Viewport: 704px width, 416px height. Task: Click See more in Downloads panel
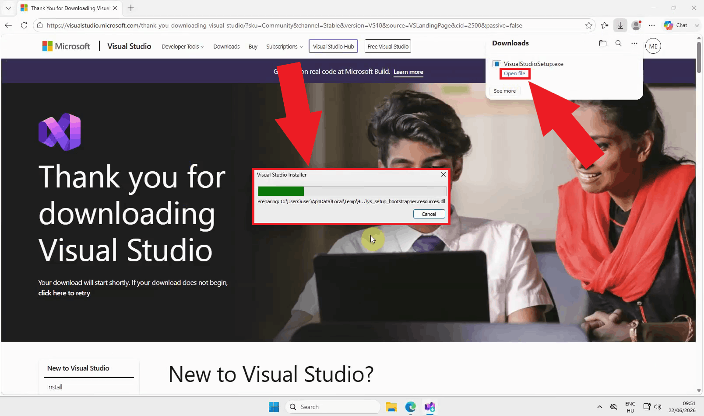[x=505, y=91]
